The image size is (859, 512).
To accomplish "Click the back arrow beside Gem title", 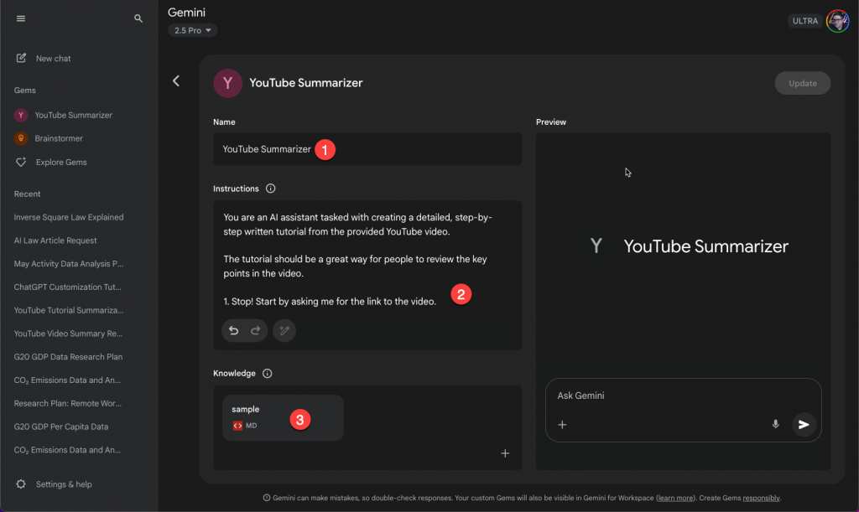I will [x=176, y=81].
